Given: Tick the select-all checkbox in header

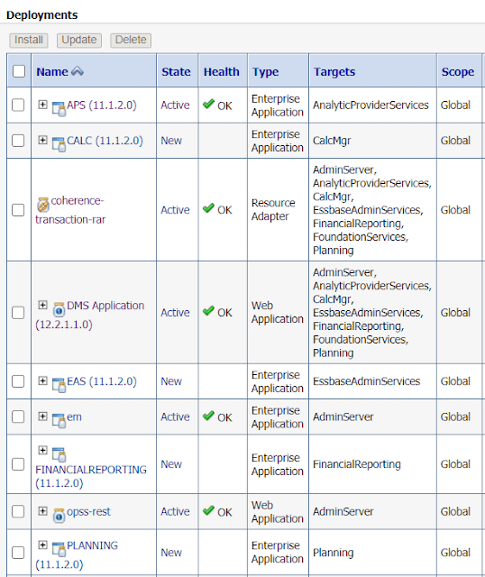Looking at the screenshot, I should tap(19, 71).
